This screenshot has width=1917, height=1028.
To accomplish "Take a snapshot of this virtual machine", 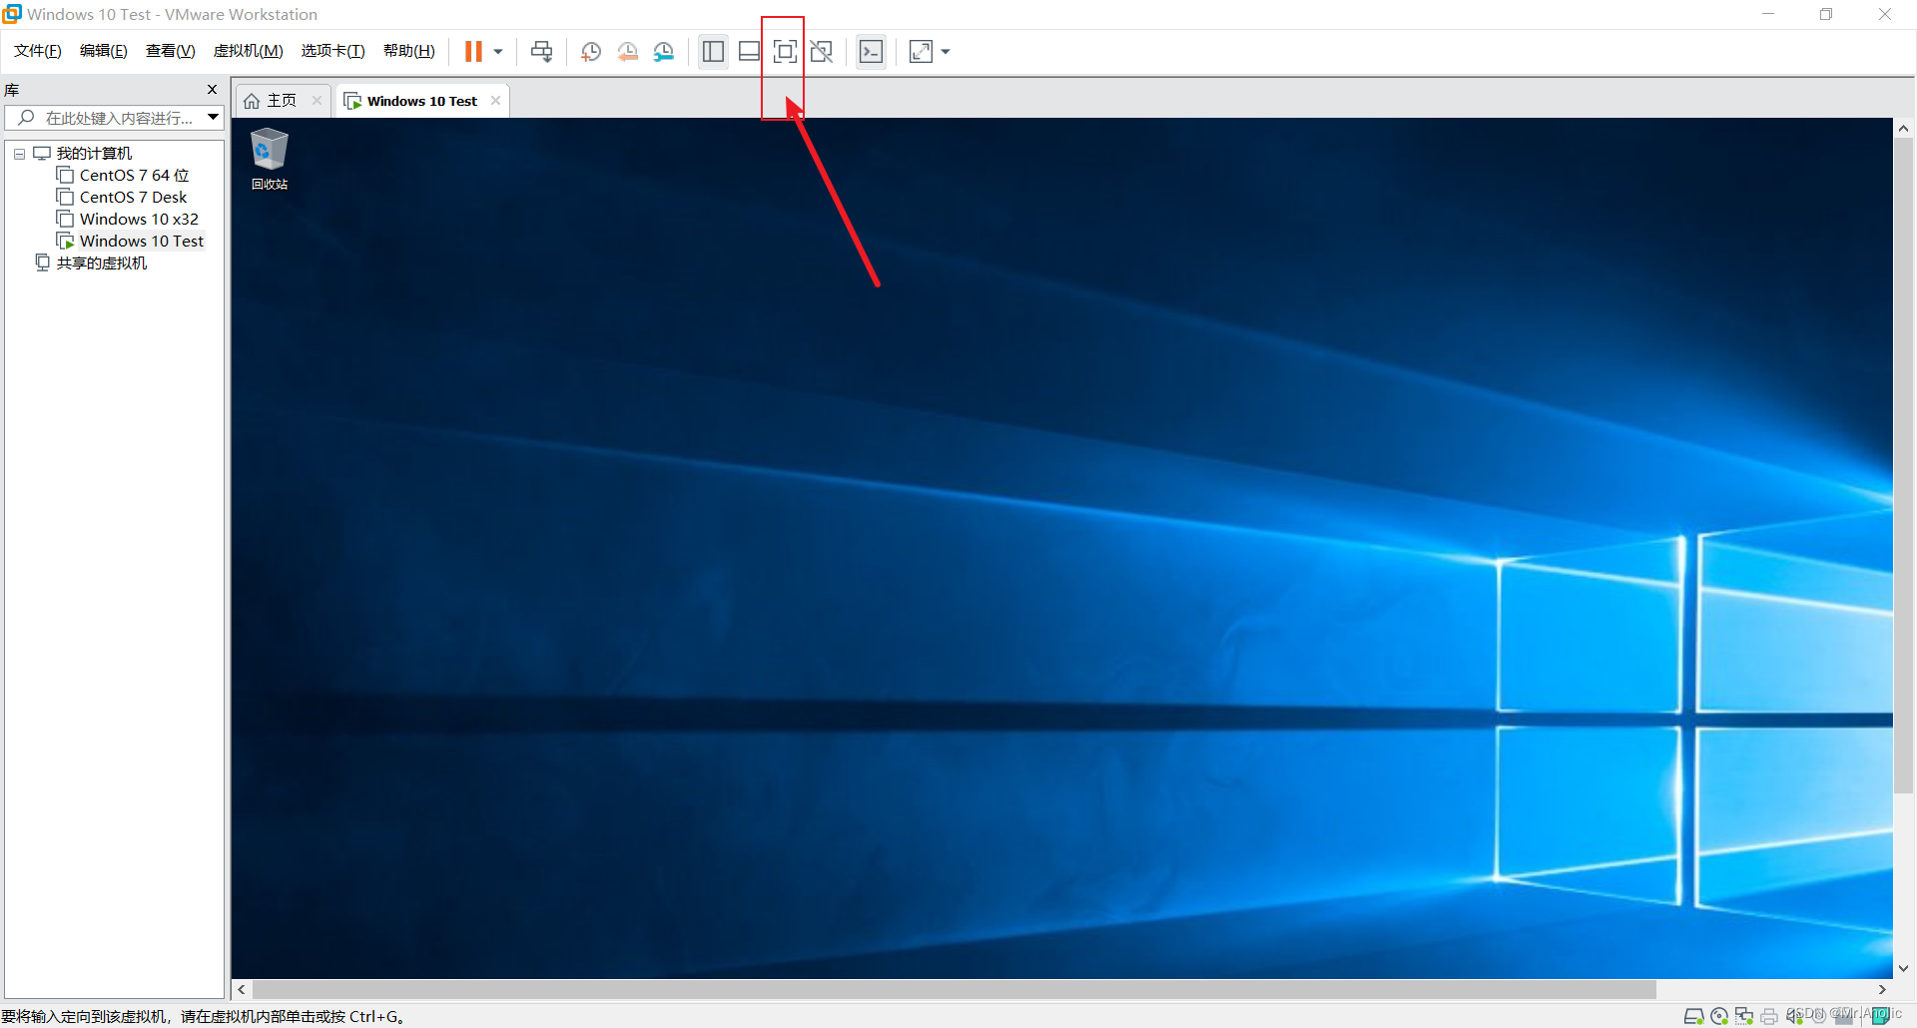I will tap(591, 52).
